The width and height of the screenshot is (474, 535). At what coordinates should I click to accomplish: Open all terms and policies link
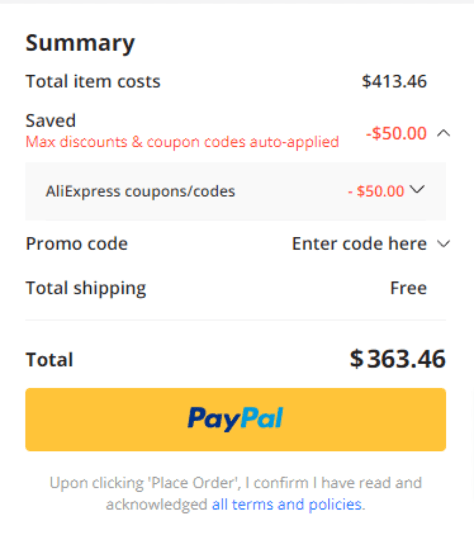[287, 504]
